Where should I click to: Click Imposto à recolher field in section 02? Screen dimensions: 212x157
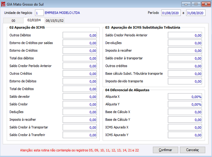80,120
